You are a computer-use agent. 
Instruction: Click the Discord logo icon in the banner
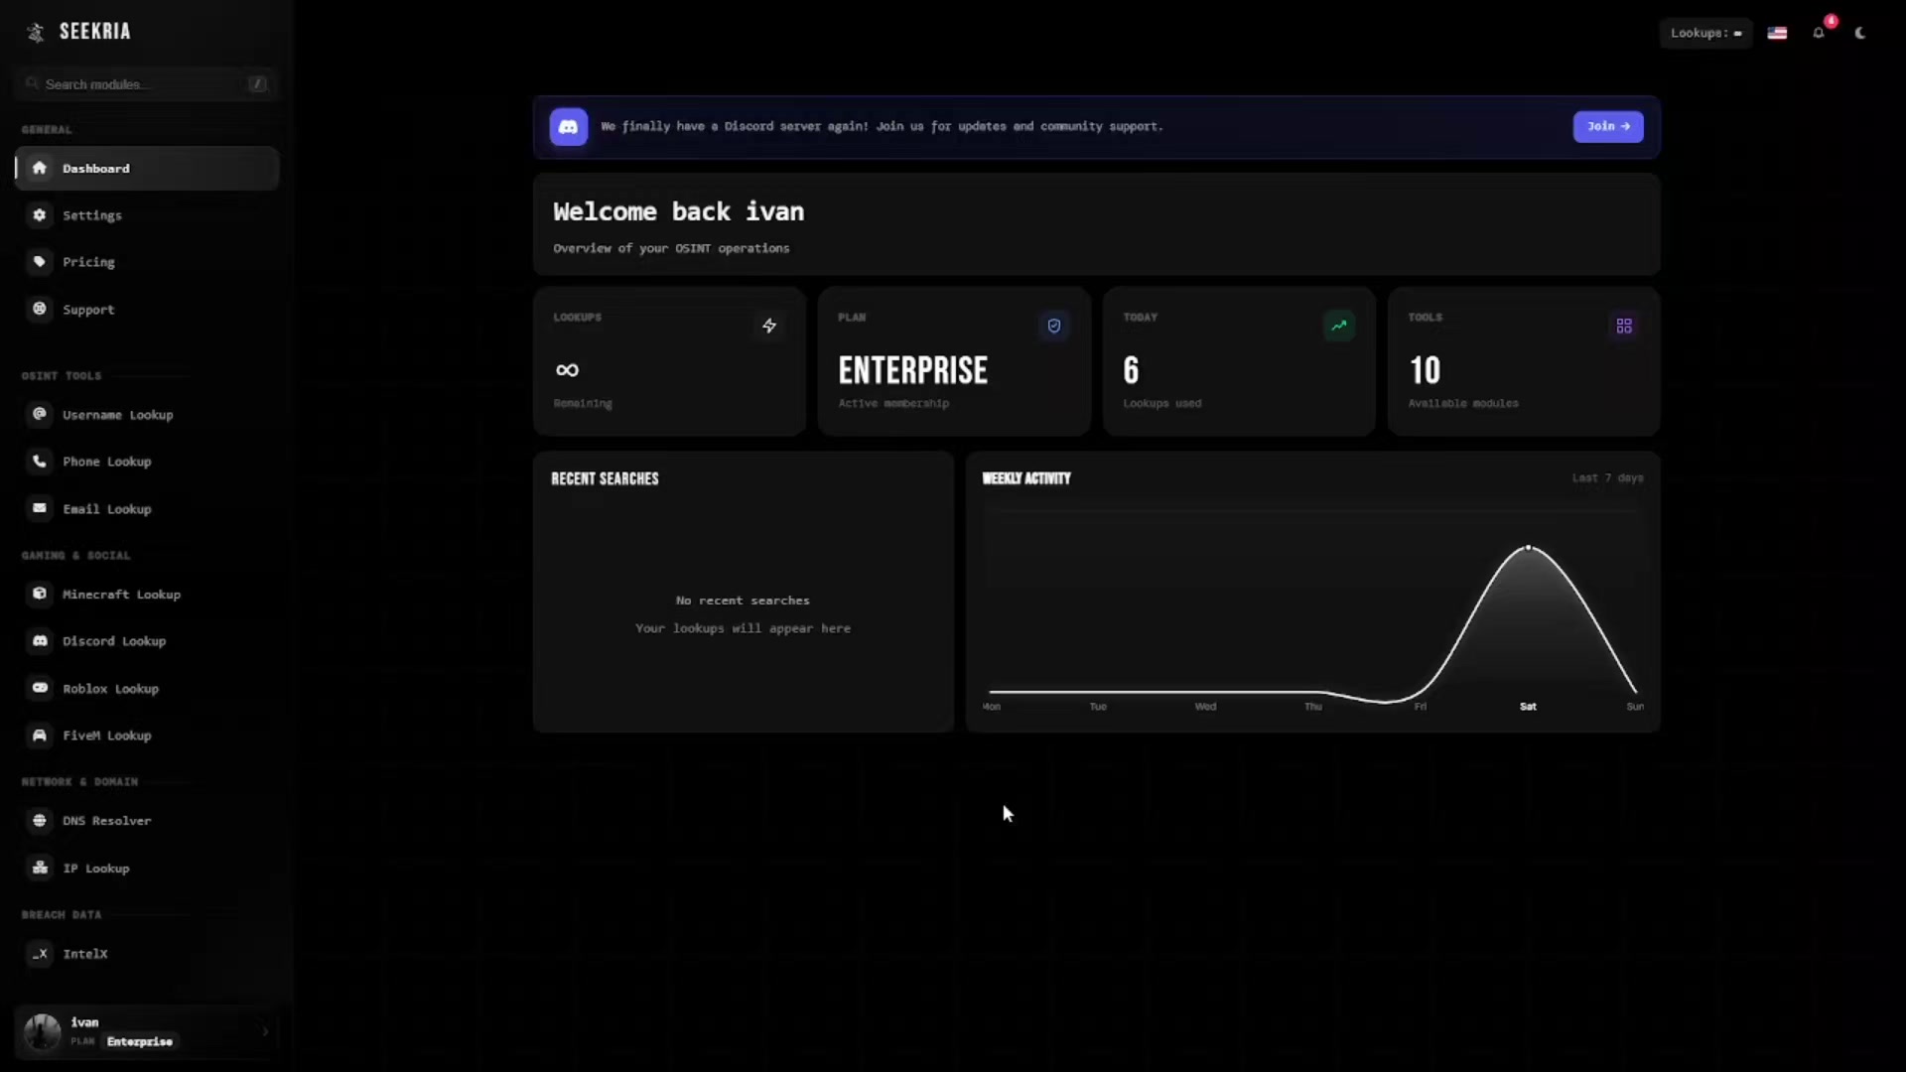(569, 127)
